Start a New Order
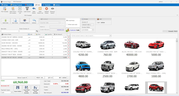Screen dimensions: 179x96 (x=15, y=21)
